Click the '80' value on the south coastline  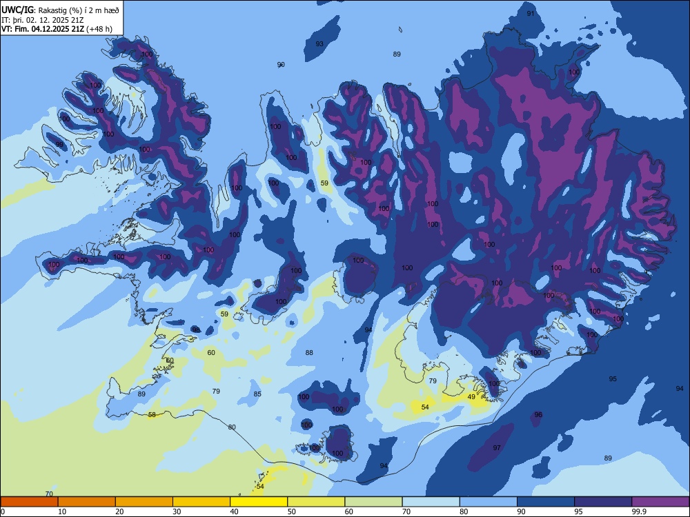tap(232, 427)
